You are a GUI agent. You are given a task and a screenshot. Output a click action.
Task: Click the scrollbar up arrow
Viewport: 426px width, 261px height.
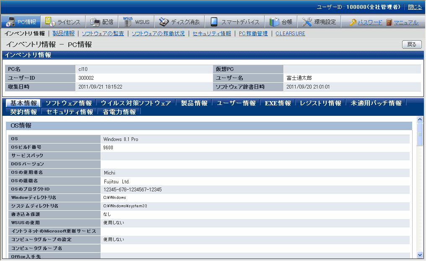[x=420, y=120]
